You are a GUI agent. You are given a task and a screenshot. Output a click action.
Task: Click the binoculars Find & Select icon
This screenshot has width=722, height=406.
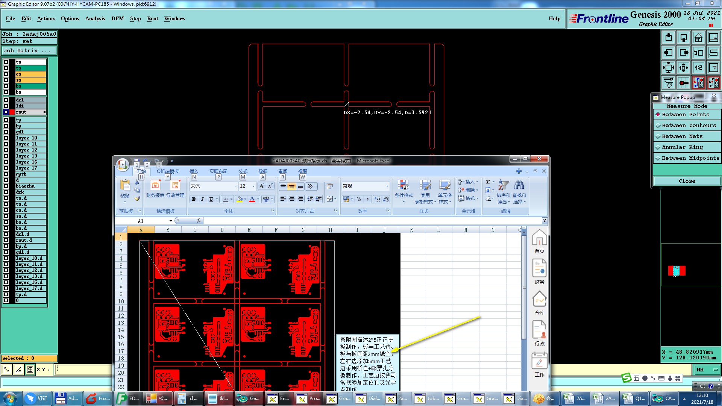[x=519, y=185]
